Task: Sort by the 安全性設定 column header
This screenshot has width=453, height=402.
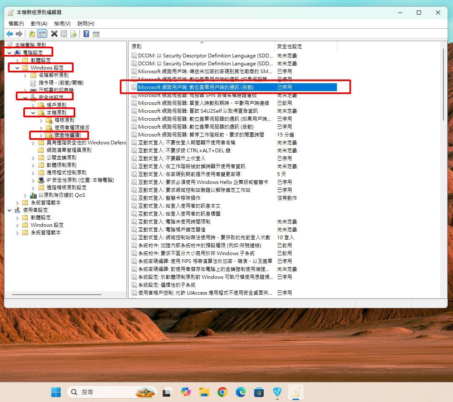Action: coord(290,47)
